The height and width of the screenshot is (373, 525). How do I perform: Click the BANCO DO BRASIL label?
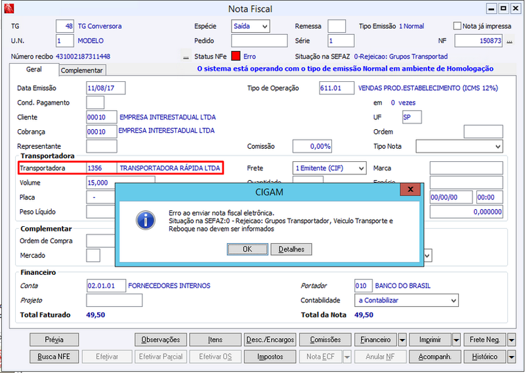click(403, 286)
